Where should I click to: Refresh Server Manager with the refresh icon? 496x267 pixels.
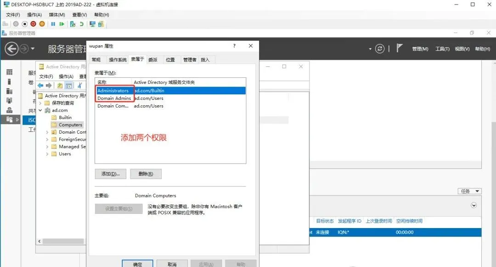pos(380,49)
